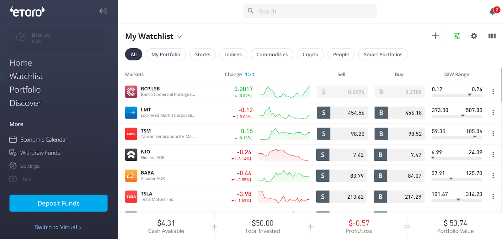This screenshot has width=502, height=239.
Task: Select the Indices filter
Action: pyautogui.click(x=233, y=54)
